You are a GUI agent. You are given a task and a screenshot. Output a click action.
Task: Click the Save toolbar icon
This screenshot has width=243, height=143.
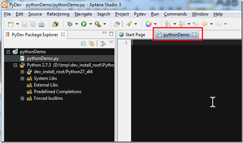point(24,24)
